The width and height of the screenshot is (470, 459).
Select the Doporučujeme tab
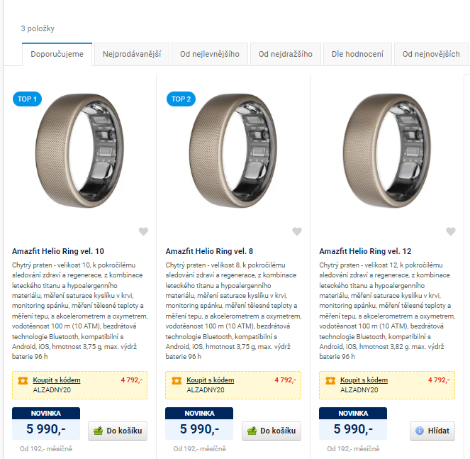click(x=57, y=54)
